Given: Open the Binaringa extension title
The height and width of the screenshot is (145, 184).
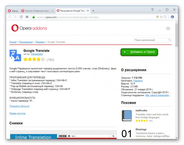Looking at the screenshot, I should pyautogui.click(x=141, y=129).
